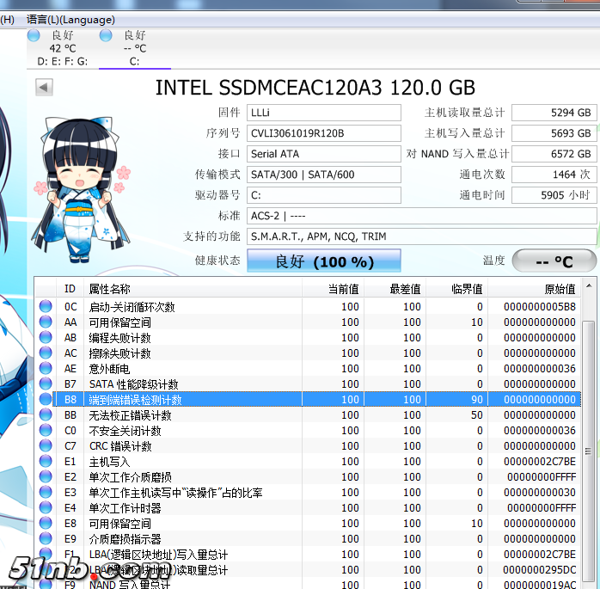Screen dimensions: 600x589
Task: Click the blue status icon for 主机写入 row
Action: point(46,462)
